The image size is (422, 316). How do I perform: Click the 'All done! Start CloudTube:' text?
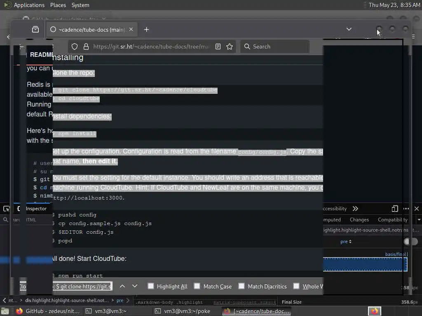click(x=89, y=258)
